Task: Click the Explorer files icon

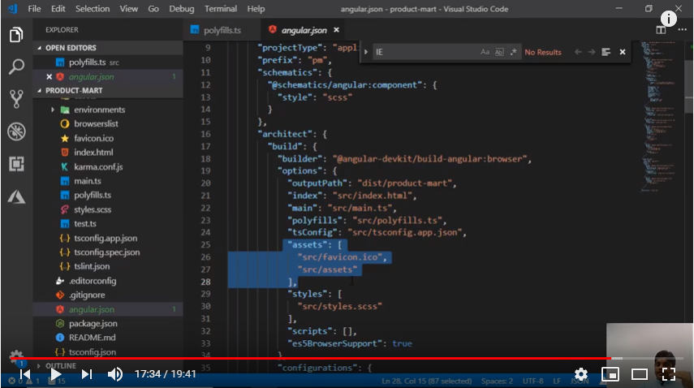Action: point(16,35)
